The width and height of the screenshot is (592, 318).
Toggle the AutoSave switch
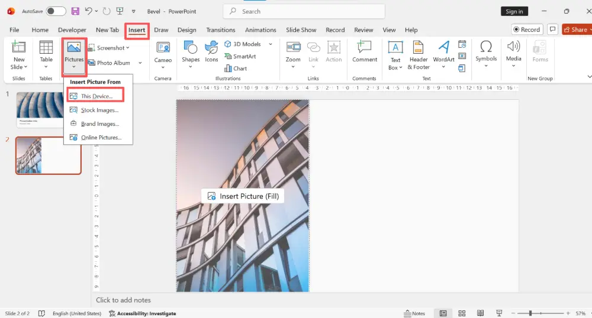point(56,11)
